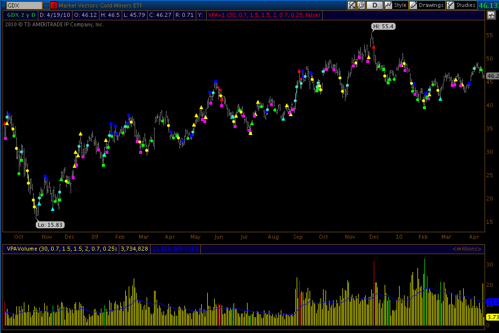Click the '09' year label on time axis
The image size is (499, 333).
[x=95, y=237]
